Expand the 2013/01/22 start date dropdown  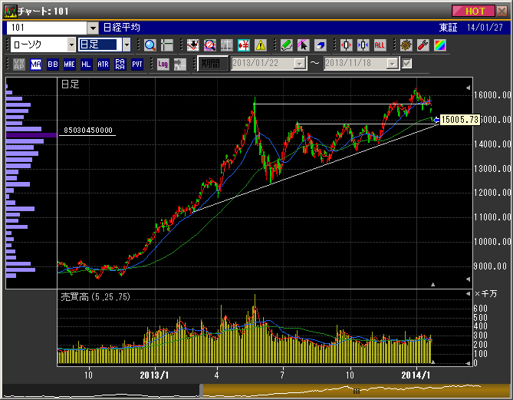coord(299,64)
